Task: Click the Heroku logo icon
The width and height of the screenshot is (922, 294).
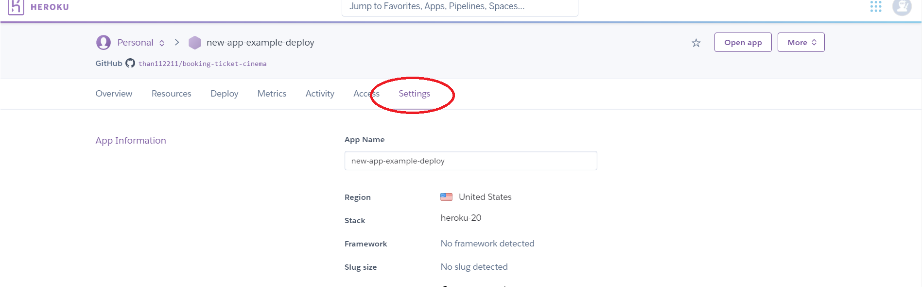Action: 16,7
